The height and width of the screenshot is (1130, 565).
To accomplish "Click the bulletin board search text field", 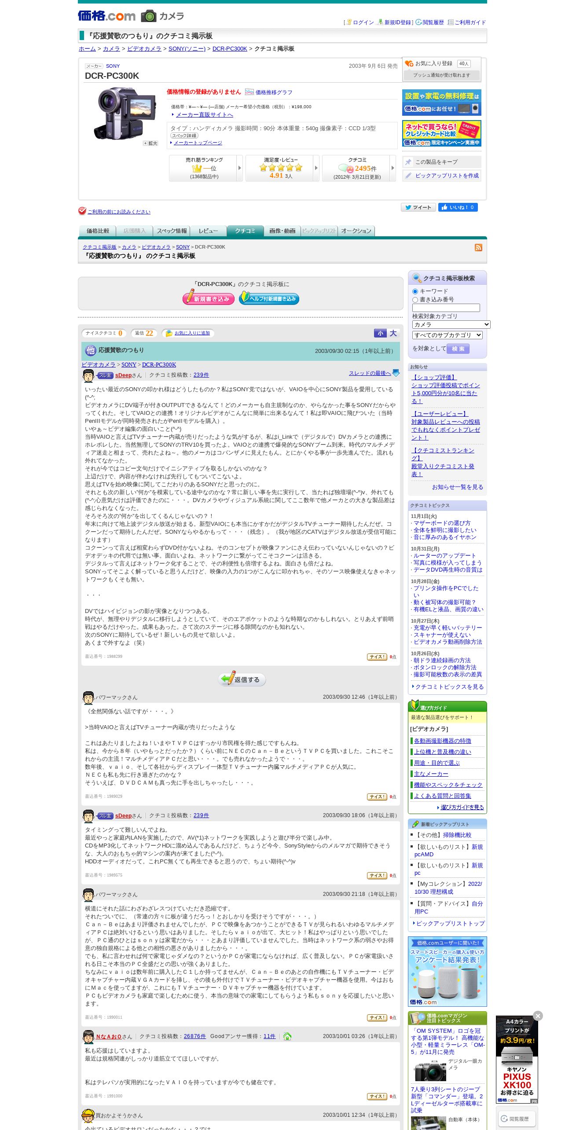I will pos(446,308).
